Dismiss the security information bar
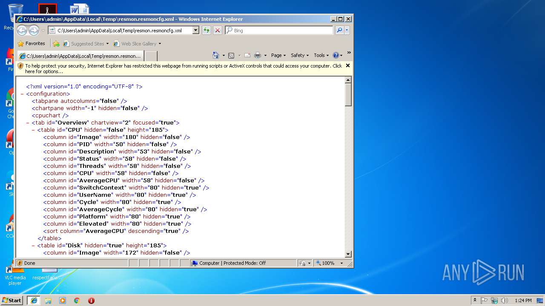Viewport: 545px width, 306px height. click(347, 65)
